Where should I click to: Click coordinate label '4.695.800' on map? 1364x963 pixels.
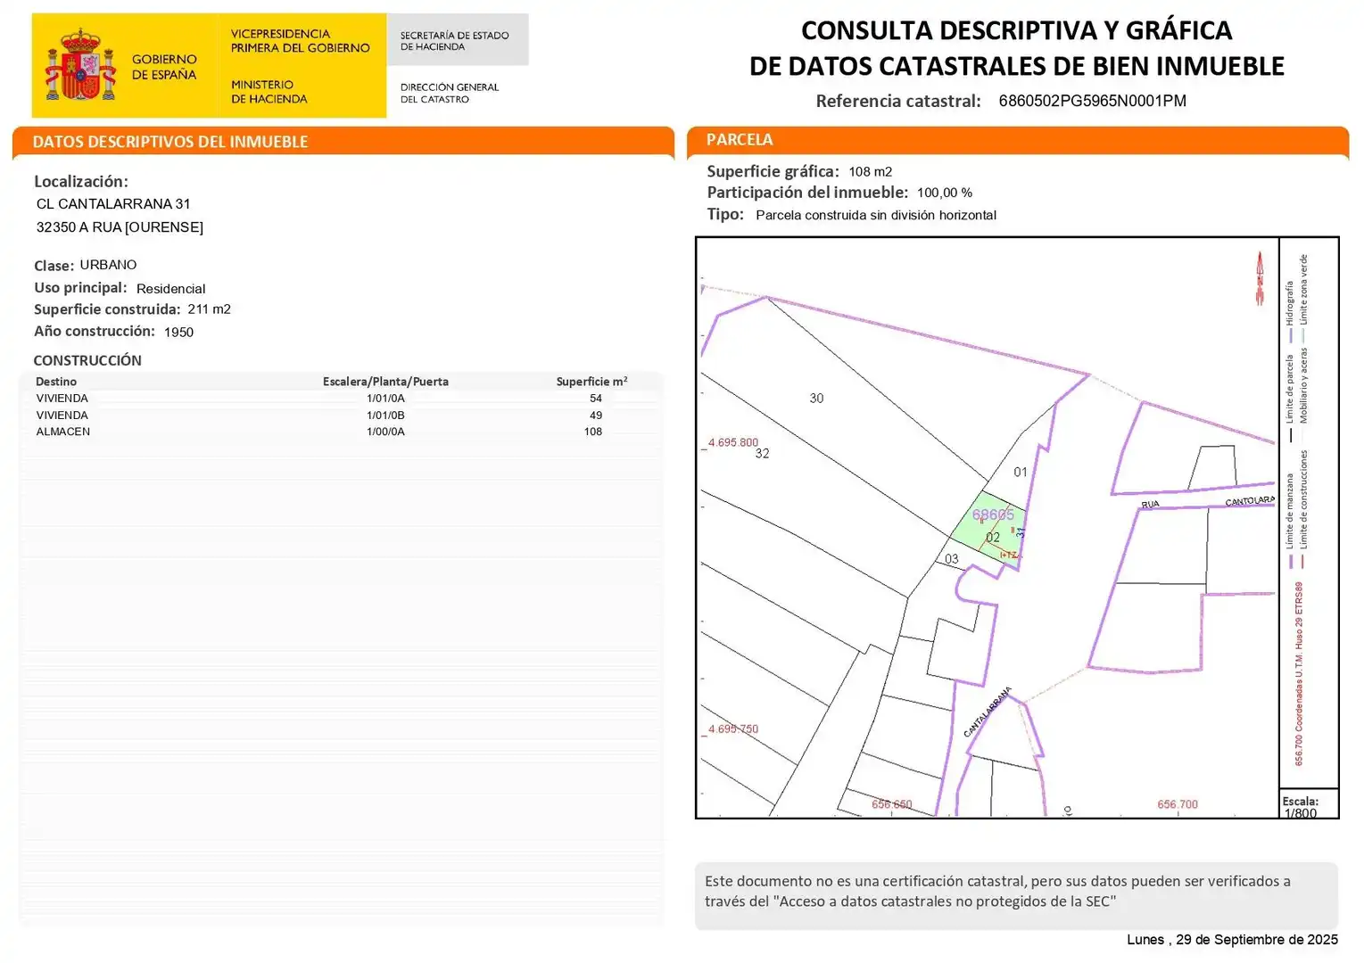point(732,442)
